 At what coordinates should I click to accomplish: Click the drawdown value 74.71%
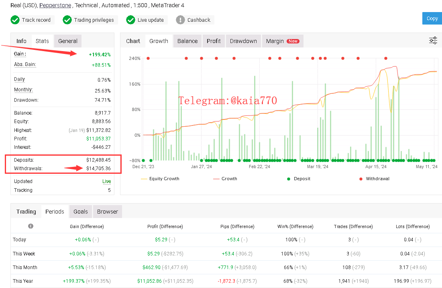coord(103,100)
